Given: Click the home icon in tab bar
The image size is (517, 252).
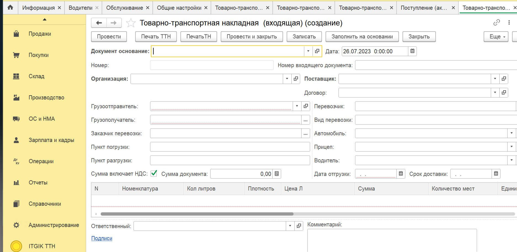Looking at the screenshot, I should pos(10,7).
